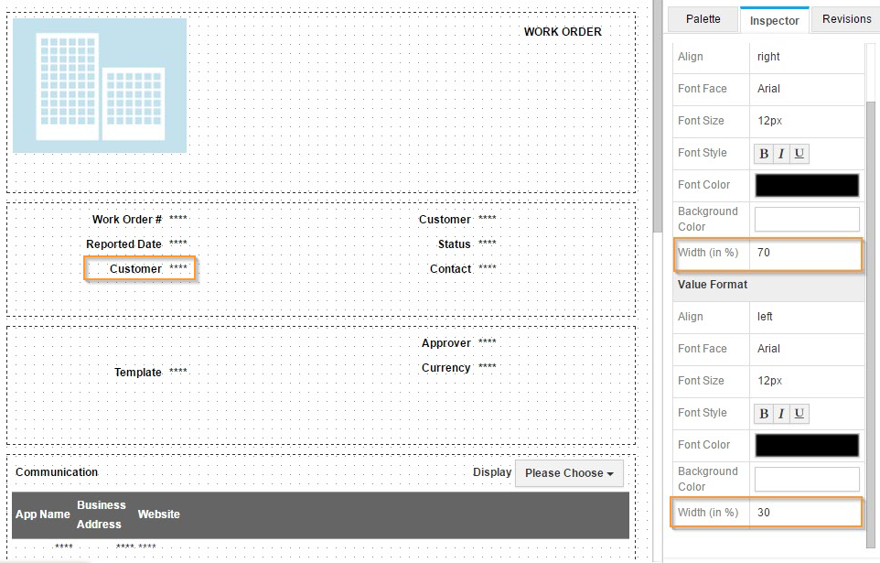
Task: Select the WORK ORDER title text
Action: coord(562,32)
